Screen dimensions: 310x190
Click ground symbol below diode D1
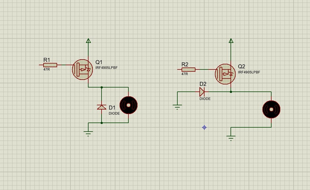[88, 134]
